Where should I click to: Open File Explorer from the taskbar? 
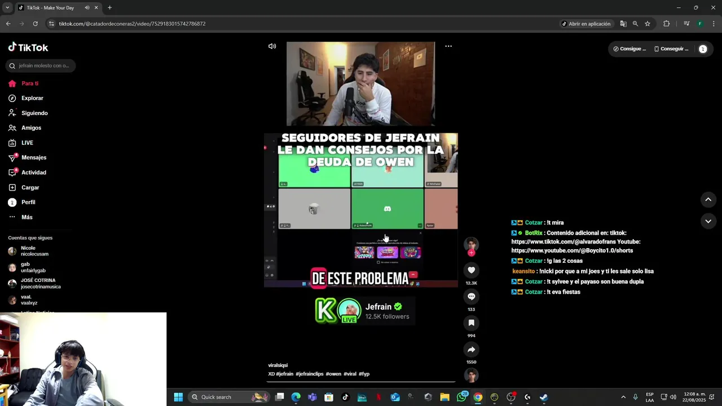[444, 397]
